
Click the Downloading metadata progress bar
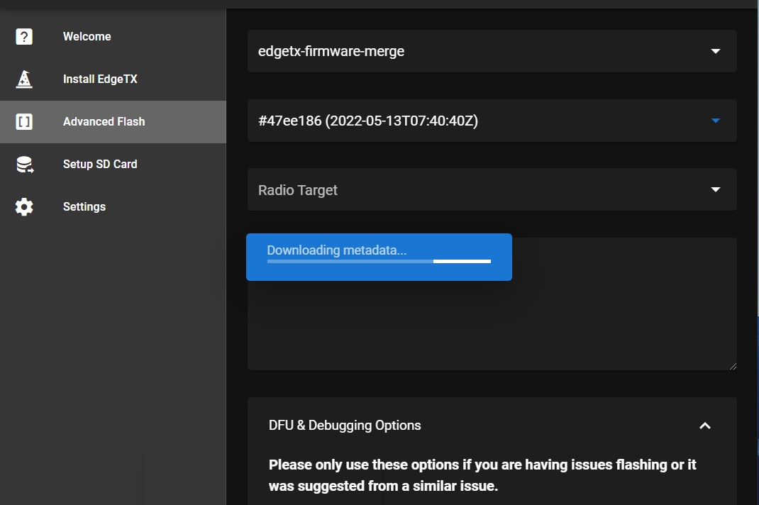coord(379,262)
